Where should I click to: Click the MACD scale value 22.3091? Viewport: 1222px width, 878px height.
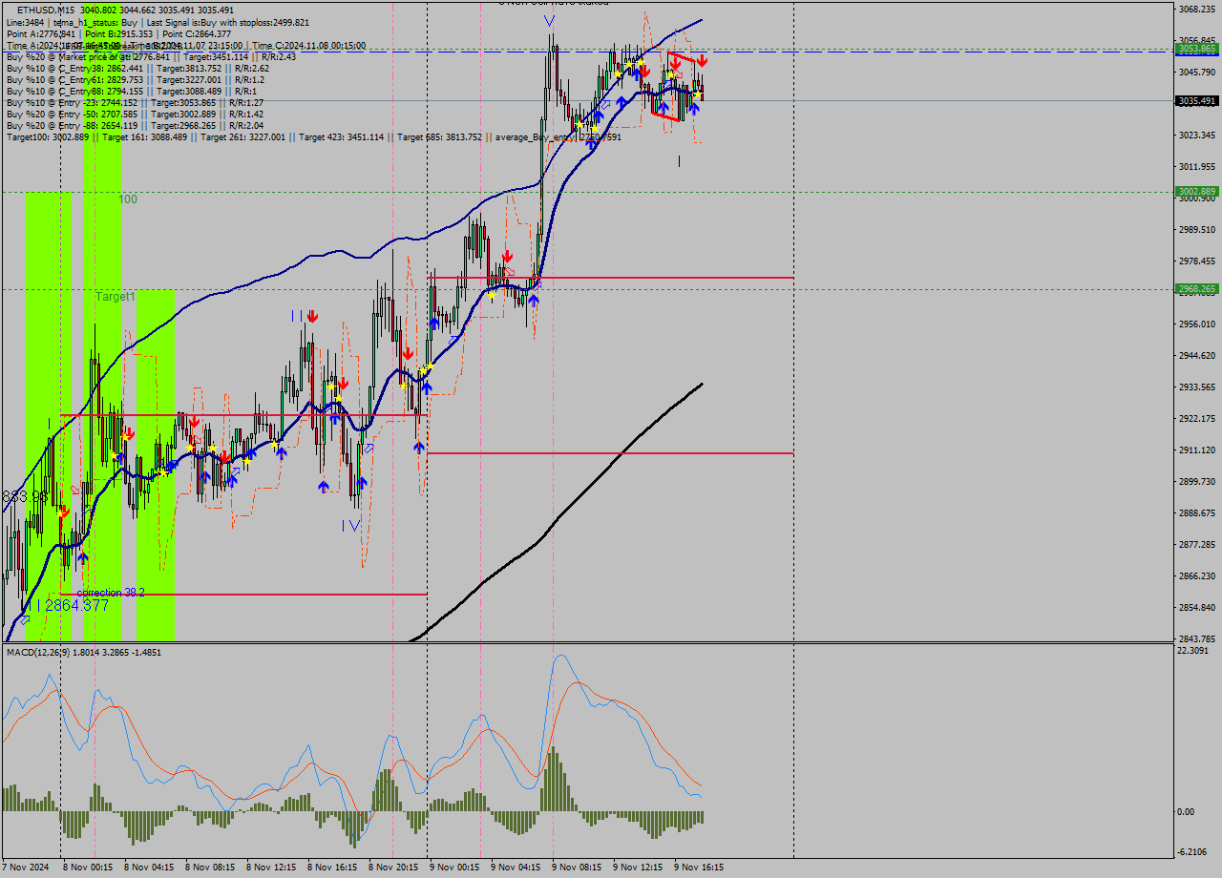tap(1194, 651)
